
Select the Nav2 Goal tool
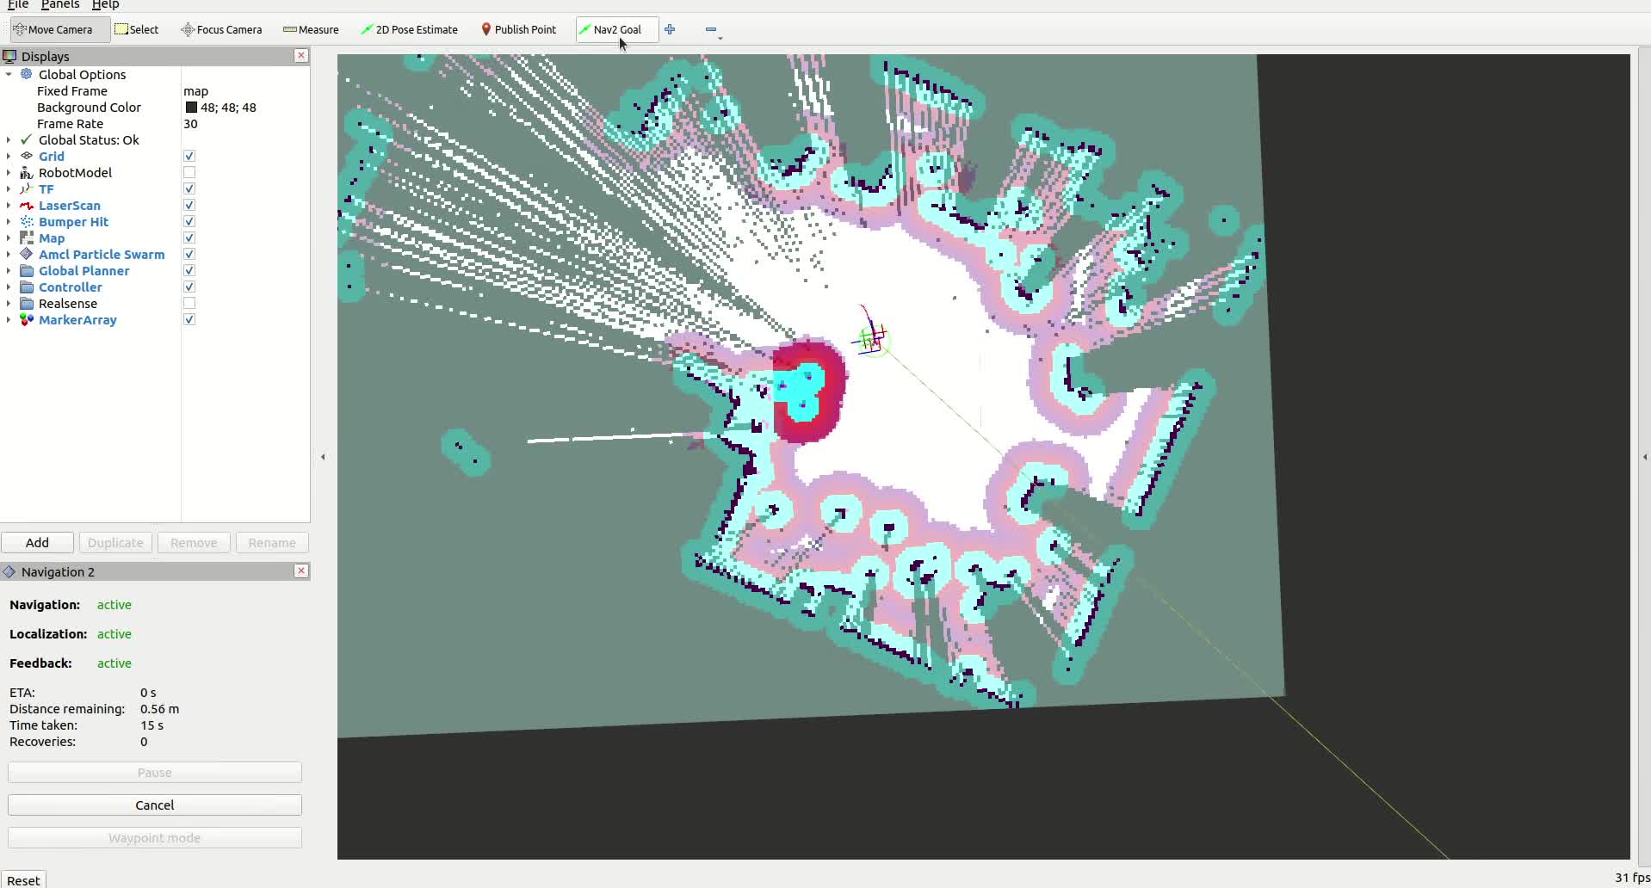tap(615, 29)
